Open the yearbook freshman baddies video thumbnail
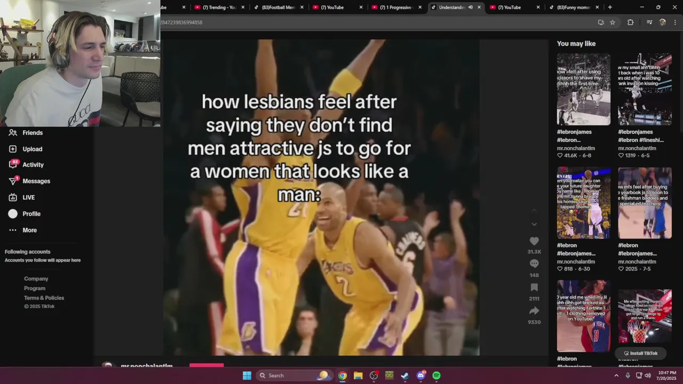The image size is (683, 384). (645, 203)
